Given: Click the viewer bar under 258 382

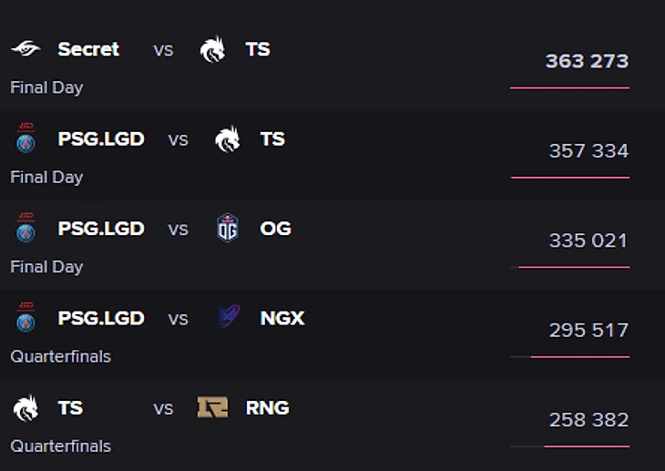Looking at the screenshot, I should (570, 446).
